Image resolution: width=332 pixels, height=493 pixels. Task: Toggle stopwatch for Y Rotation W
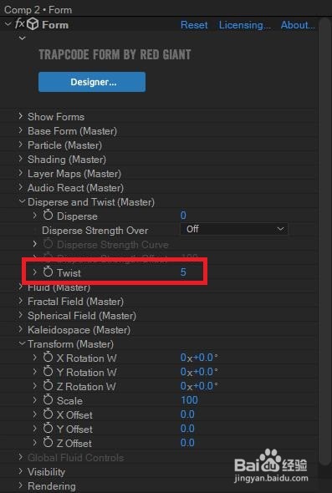point(48,371)
